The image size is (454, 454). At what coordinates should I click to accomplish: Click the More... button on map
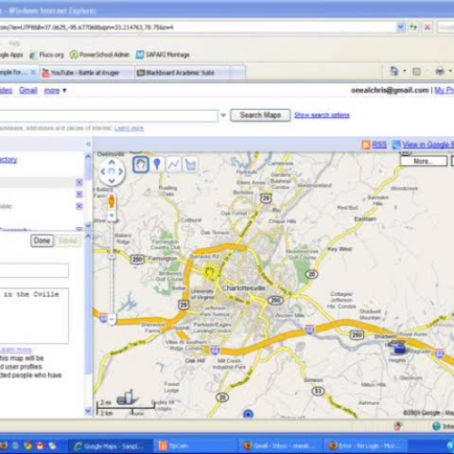tap(423, 161)
